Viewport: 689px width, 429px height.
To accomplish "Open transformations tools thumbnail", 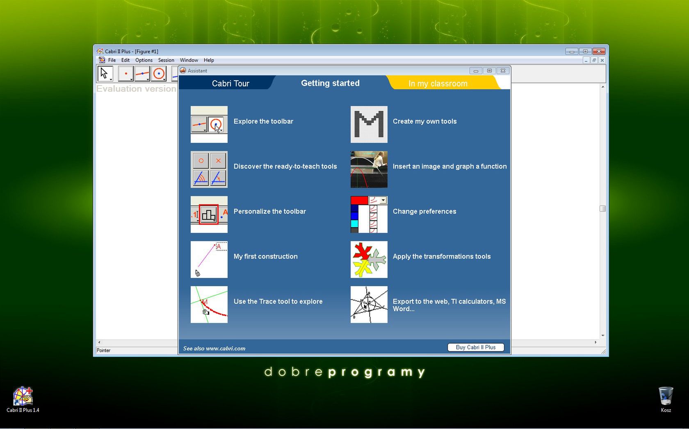I will click(x=369, y=260).
